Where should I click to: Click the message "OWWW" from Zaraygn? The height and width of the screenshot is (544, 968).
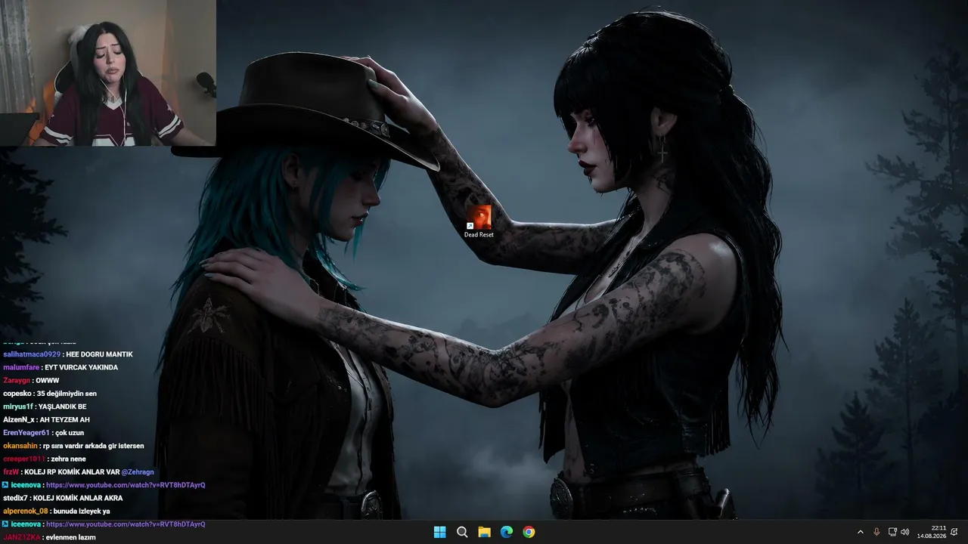click(48, 380)
